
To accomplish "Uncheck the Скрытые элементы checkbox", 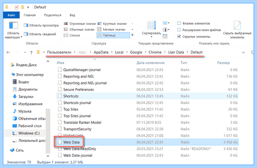I will coord(179,36).
